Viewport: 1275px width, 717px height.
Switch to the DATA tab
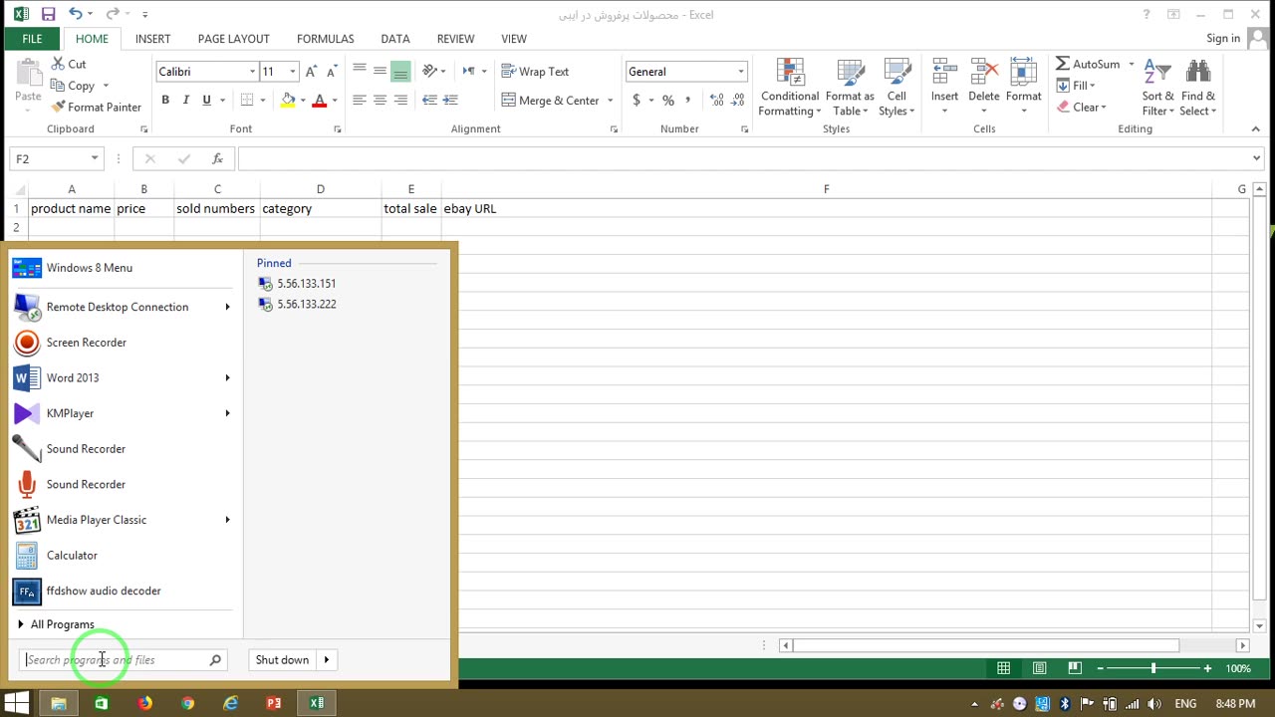[395, 39]
